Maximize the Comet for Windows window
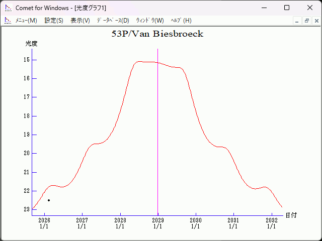The image size is (322, 241). pos(287,8)
